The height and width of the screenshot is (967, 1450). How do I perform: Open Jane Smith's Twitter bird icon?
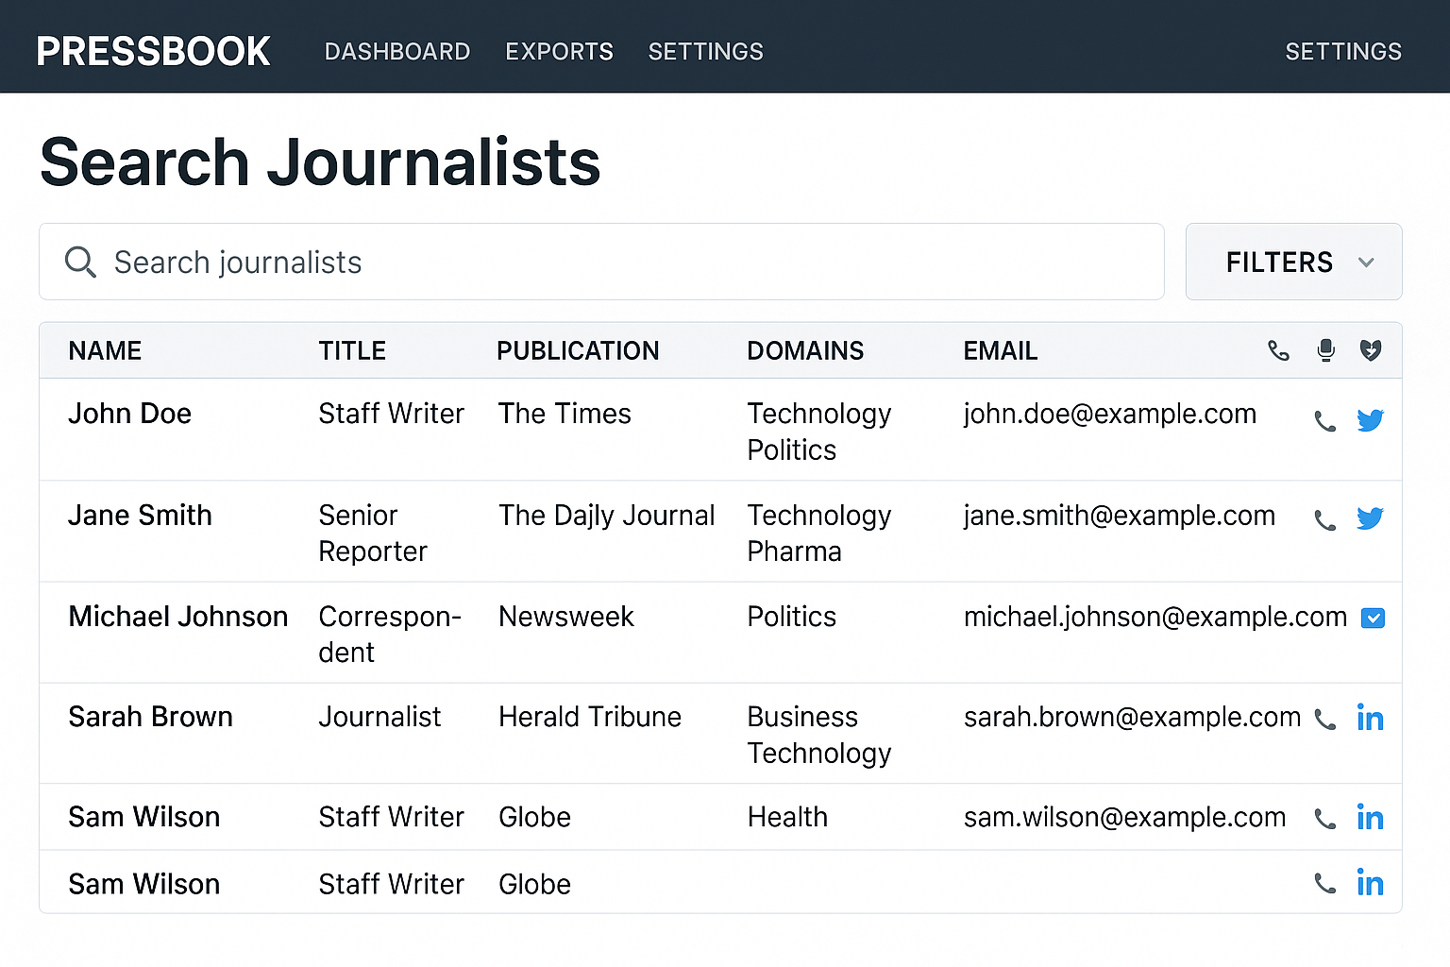(x=1371, y=518)
